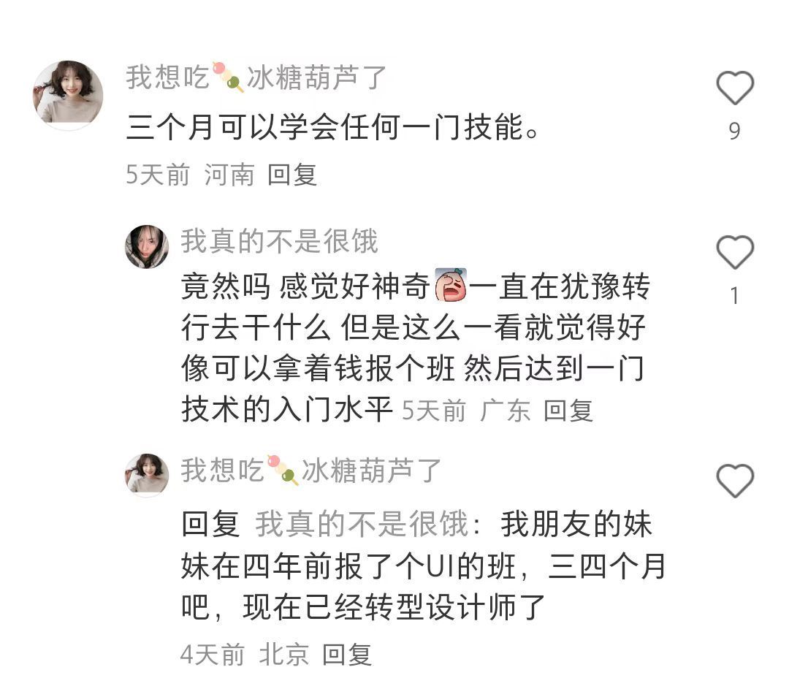
Task: Like the comment by 我真的不是很饿
Action: (735, 251)
